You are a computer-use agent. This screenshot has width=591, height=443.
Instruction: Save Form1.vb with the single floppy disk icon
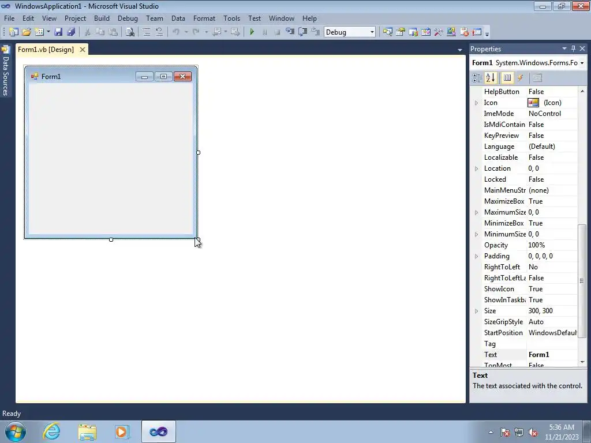[58, 32]
